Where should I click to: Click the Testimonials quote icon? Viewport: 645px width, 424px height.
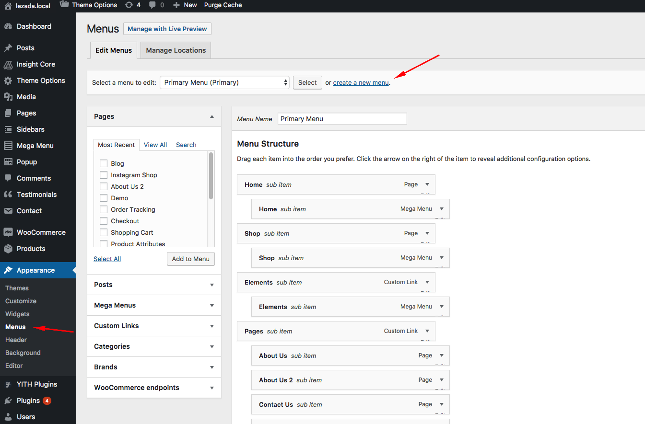click(8, 195)
